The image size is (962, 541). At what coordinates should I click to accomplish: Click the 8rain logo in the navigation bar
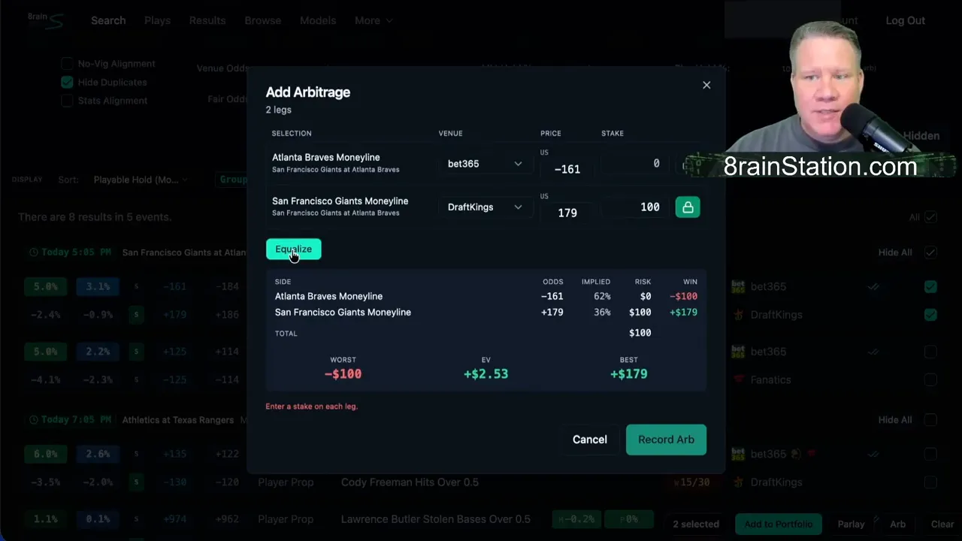pos(46,20)
